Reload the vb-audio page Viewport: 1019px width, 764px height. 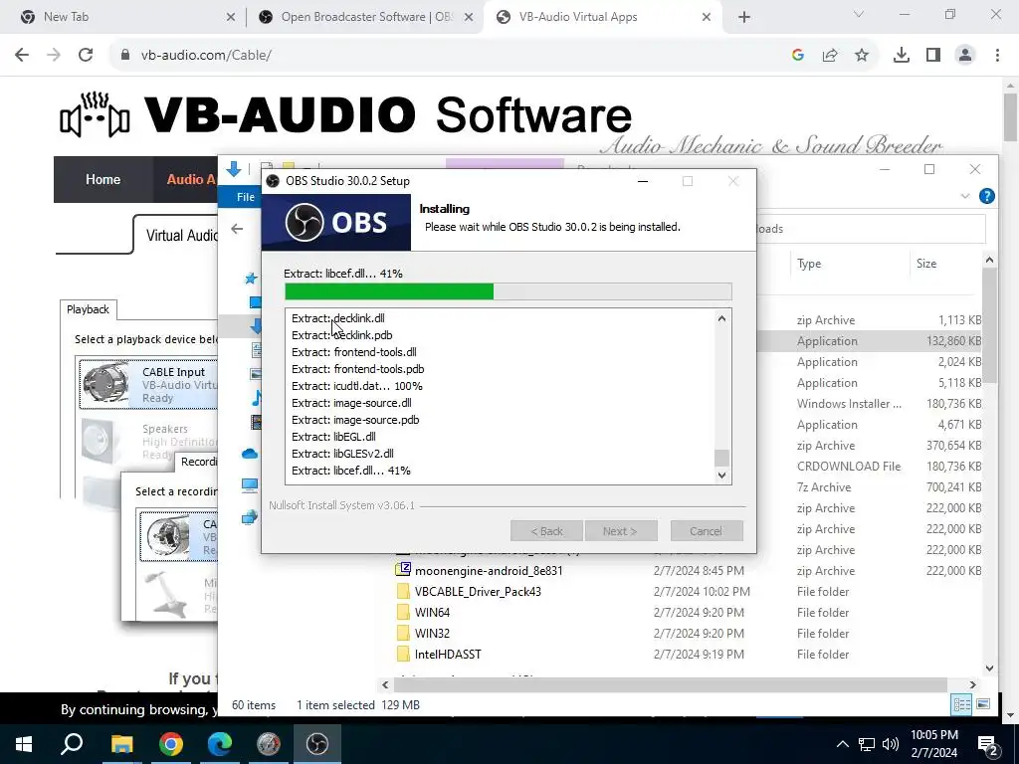point(86,56)
